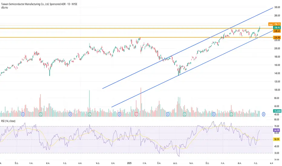Open dividend D marker between มี.ค. and เม.ย.
Screen dimensions: 282x166
(x=168, y=114)
